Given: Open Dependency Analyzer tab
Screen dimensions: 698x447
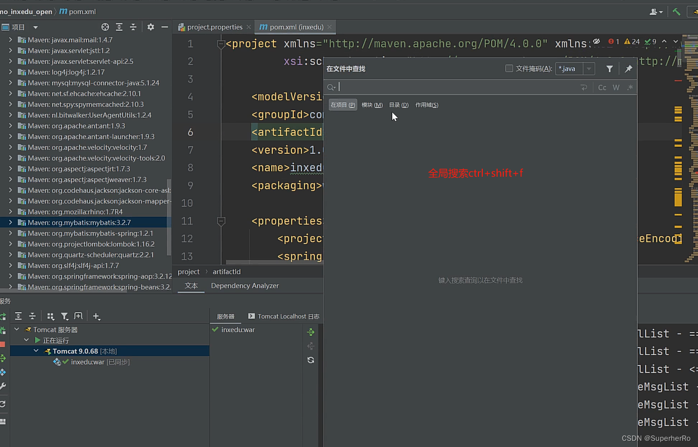Looking at the screenshot, I should point(245,286).
